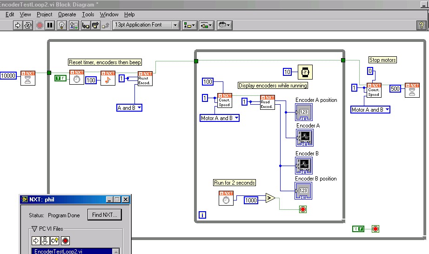Select EncoderTestLoop2.vi in the file list

pos(72,251)
